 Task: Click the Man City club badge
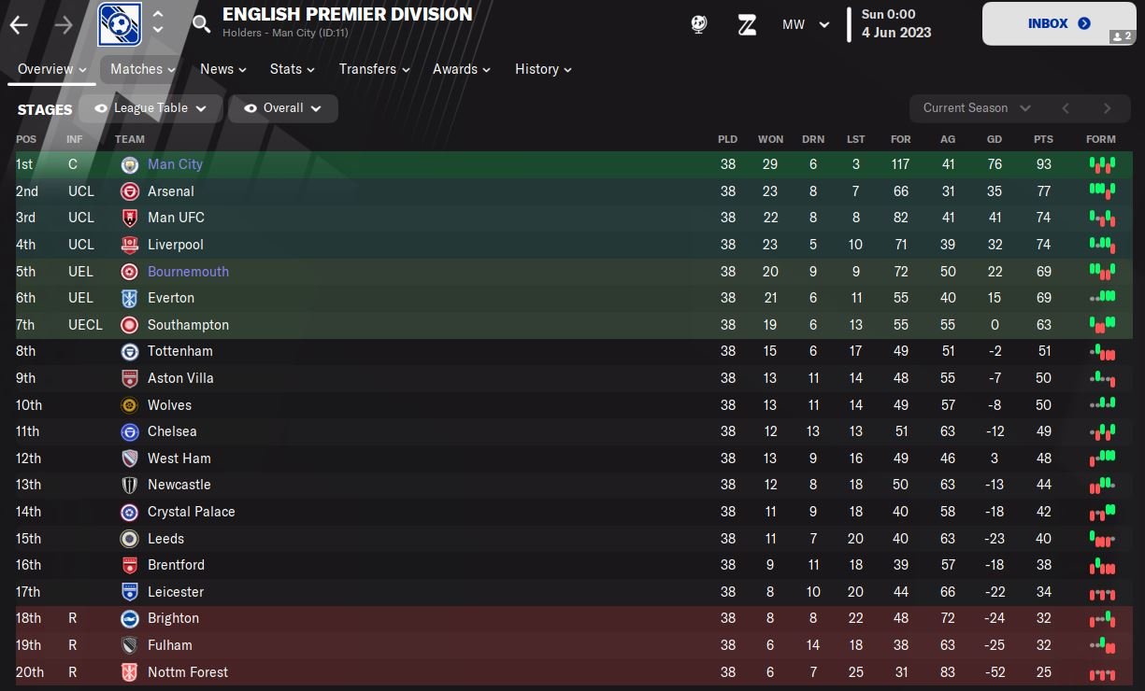pos(130,164)
